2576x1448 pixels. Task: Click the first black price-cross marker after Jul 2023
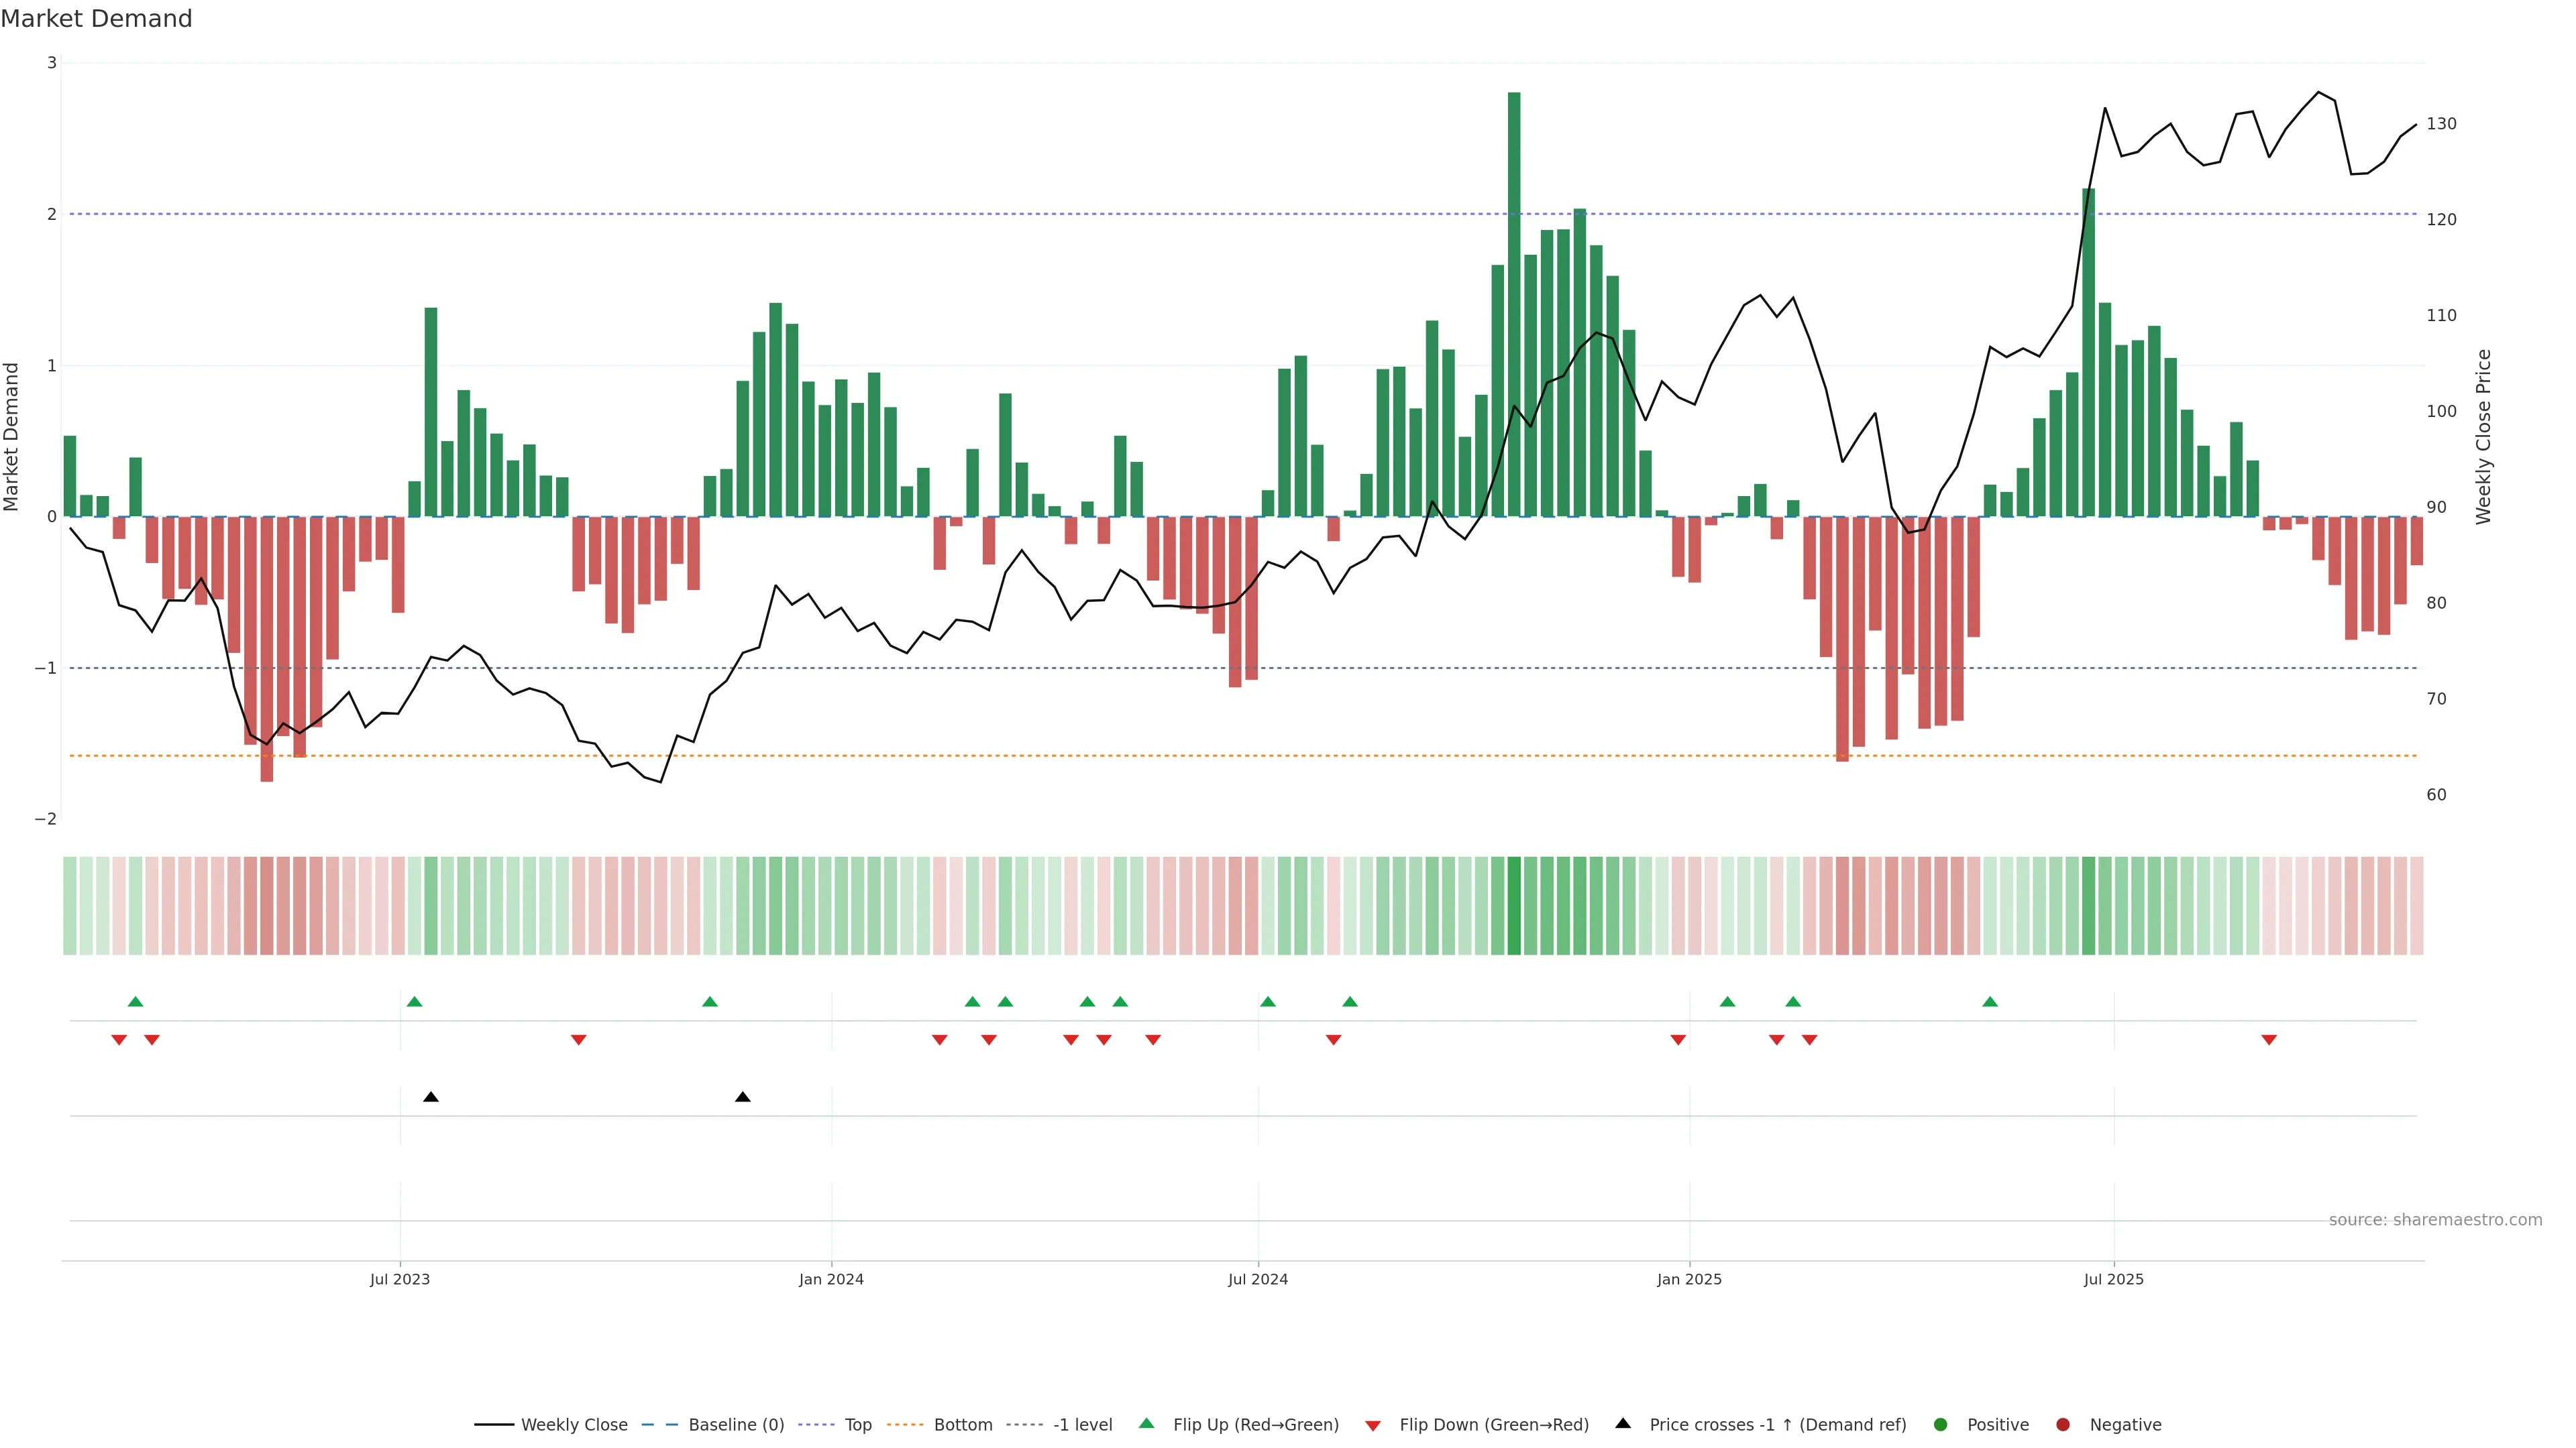point(431,1097)
